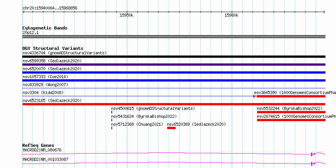The width and height of the screenshot is (336, 168).
Task: Select the red nsv6523165 variant bar
Action: (174, 104)
